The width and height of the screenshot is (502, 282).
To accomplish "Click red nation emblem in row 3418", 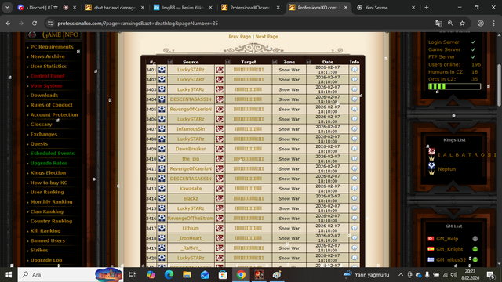I will [220, 238].
